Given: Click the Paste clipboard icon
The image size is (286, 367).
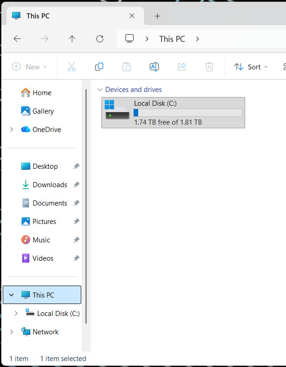Looking at the screenshot, I should tap(127, 67).
